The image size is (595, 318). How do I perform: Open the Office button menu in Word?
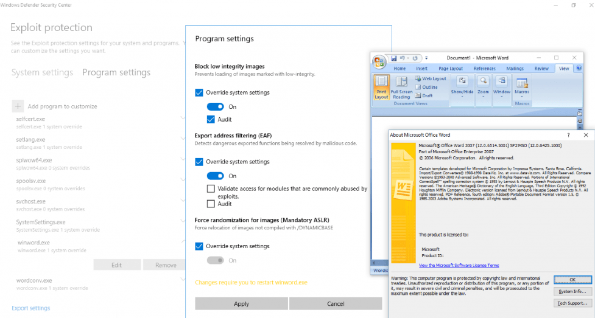[x=379, y=62]
